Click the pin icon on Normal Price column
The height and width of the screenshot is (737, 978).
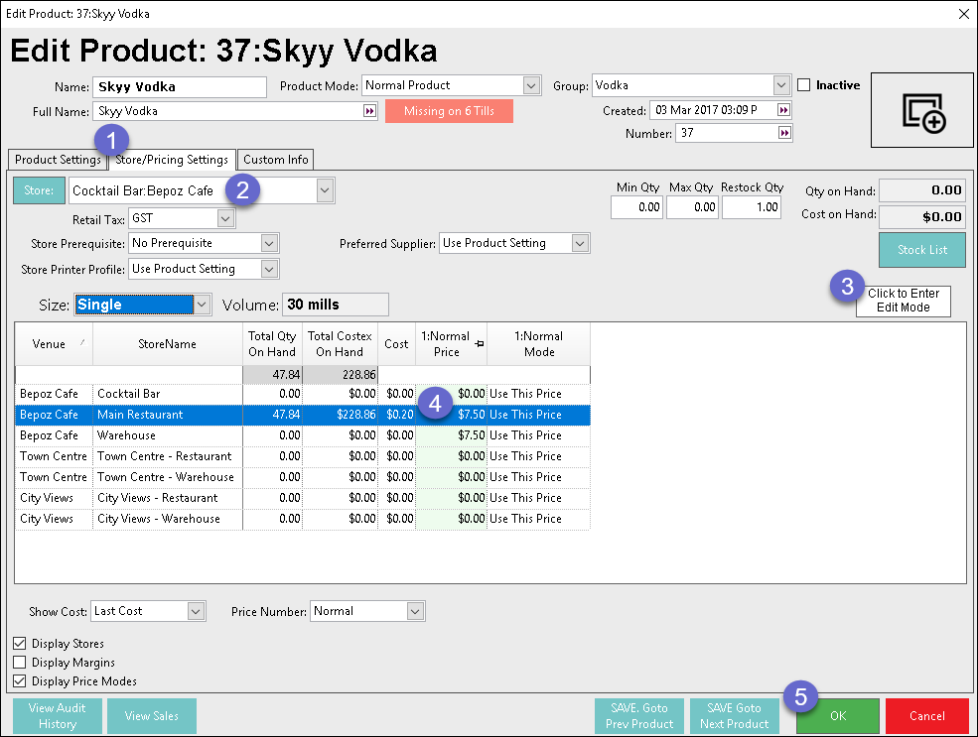479,343
